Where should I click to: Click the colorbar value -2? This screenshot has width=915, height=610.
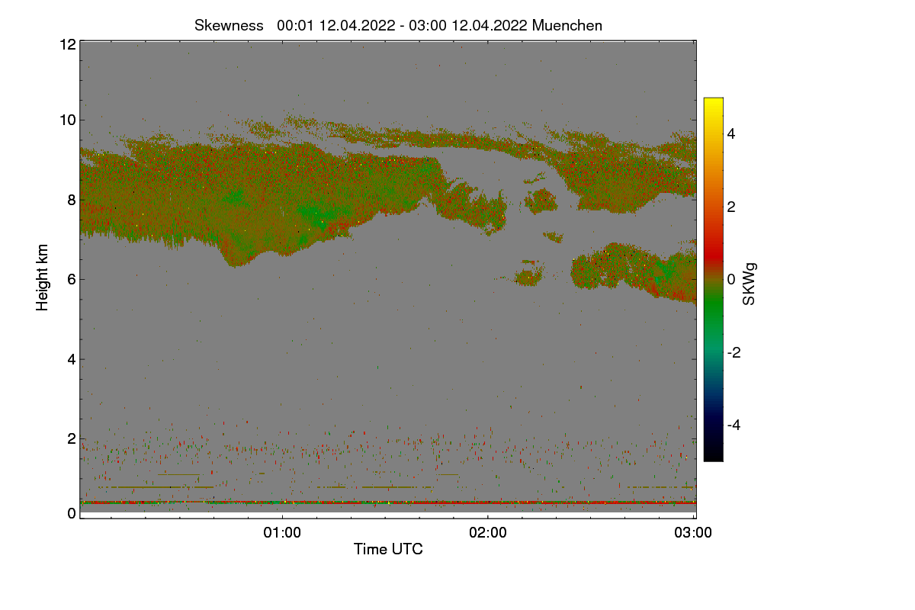point(734,352)
